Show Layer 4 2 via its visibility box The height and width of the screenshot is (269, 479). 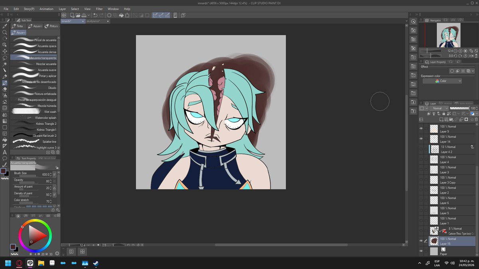(421, 149)
